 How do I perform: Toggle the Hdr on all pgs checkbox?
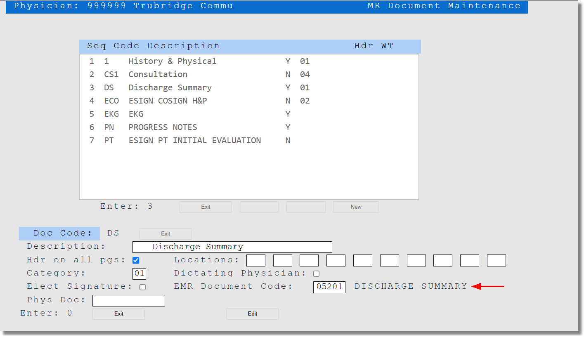click(136, 260)
